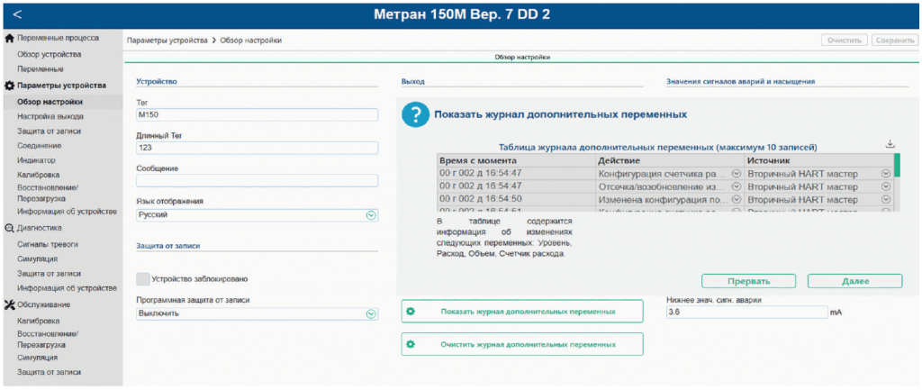Open Соединение in the sidebar
The image size is (922, 390).
(x=40, y=145)
